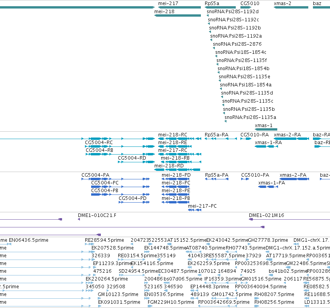Screen dimensions: 330x308
Task: Click the mei-217 gene label
Action: point(168,3)
